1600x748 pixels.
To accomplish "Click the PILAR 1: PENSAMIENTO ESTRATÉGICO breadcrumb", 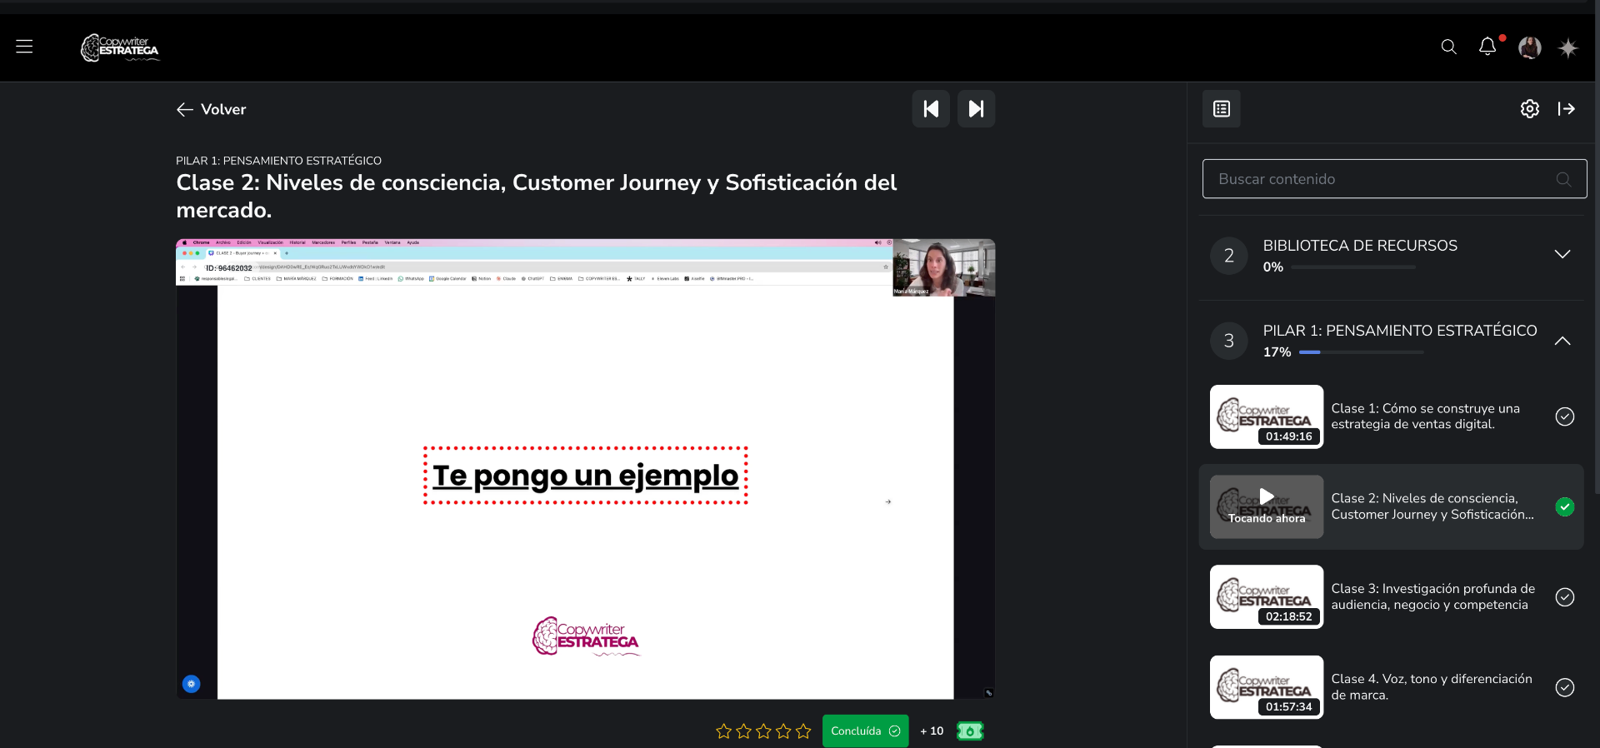I will pyautogui.click(x=278, y=161).
